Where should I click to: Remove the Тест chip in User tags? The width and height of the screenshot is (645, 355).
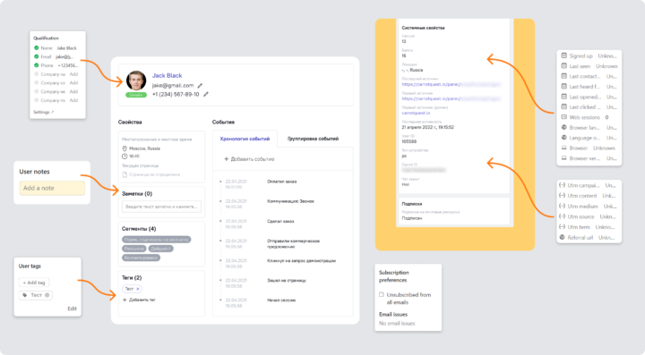[x=47, y=295]
